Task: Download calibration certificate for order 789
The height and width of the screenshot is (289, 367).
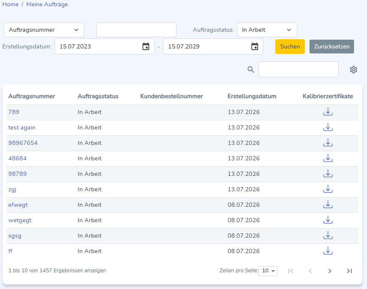Action: click(328, 112)
